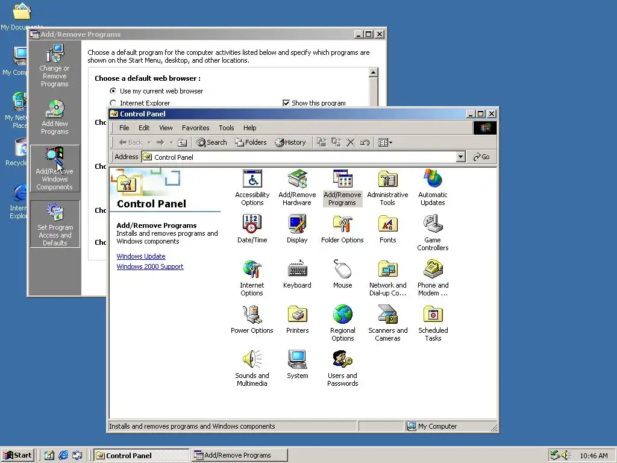
Task: Click Control Panel taskbar button
Action: [x=142, y=455]
